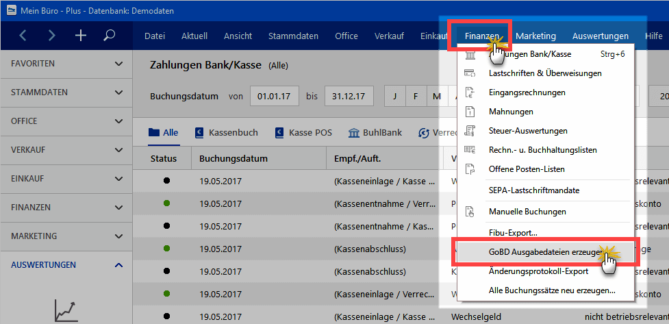Expand the EINKAUF sidebar section
This screenshot has height=324, width=669.
66,178
